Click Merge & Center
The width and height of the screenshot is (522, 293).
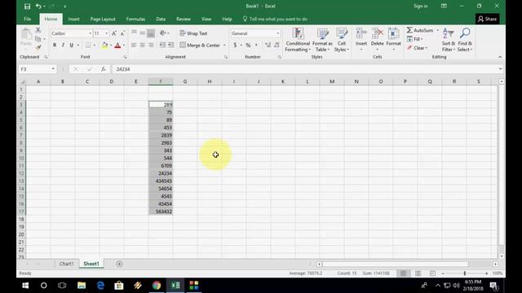200,46
